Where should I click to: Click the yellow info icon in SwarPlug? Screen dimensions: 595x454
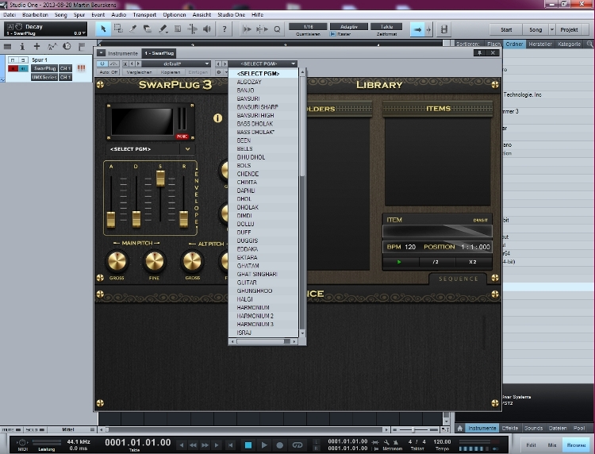click(217, 118)
